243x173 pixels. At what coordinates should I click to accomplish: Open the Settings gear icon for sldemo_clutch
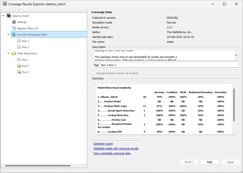tap(14, 22)
